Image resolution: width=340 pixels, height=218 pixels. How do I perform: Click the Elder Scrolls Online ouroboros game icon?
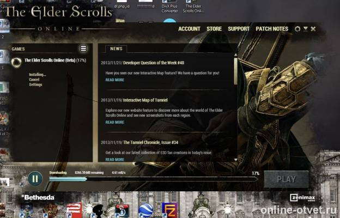[x=17, y=61]
